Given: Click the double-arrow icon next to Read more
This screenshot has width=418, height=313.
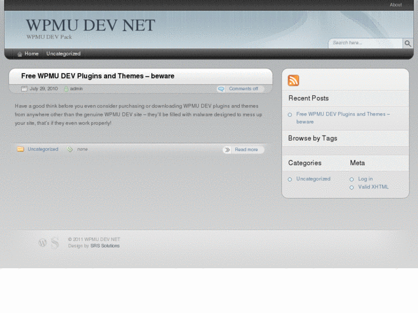Looking at the screenshot, I should click(227, 150).
